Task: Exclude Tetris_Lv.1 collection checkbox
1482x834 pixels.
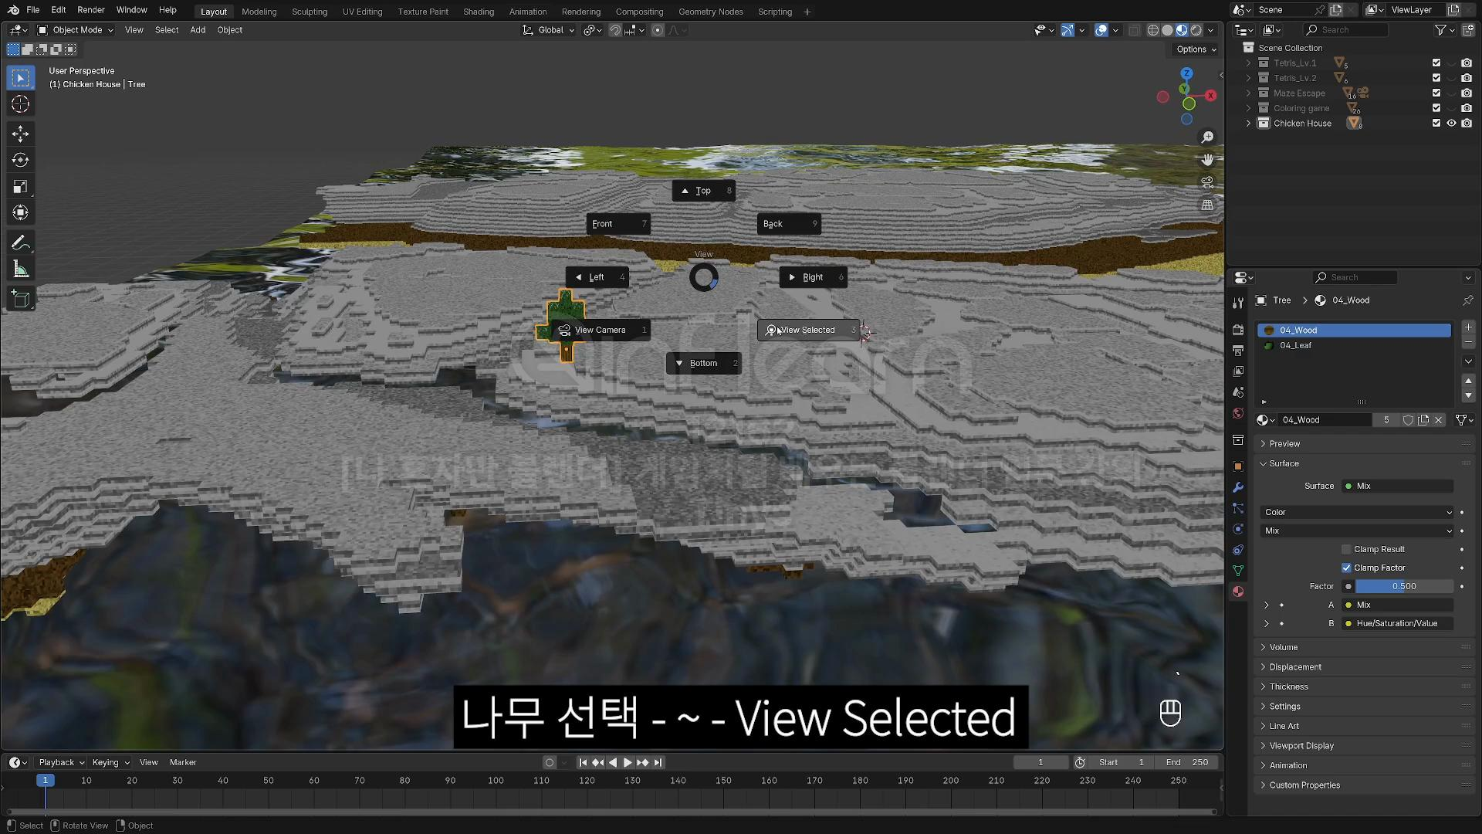Action: point(1436,63)
